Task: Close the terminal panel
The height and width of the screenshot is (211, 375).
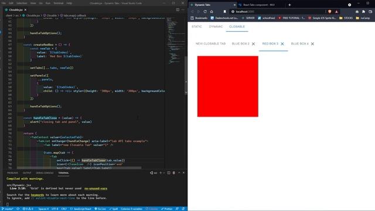Action: [x=183, y=173]
